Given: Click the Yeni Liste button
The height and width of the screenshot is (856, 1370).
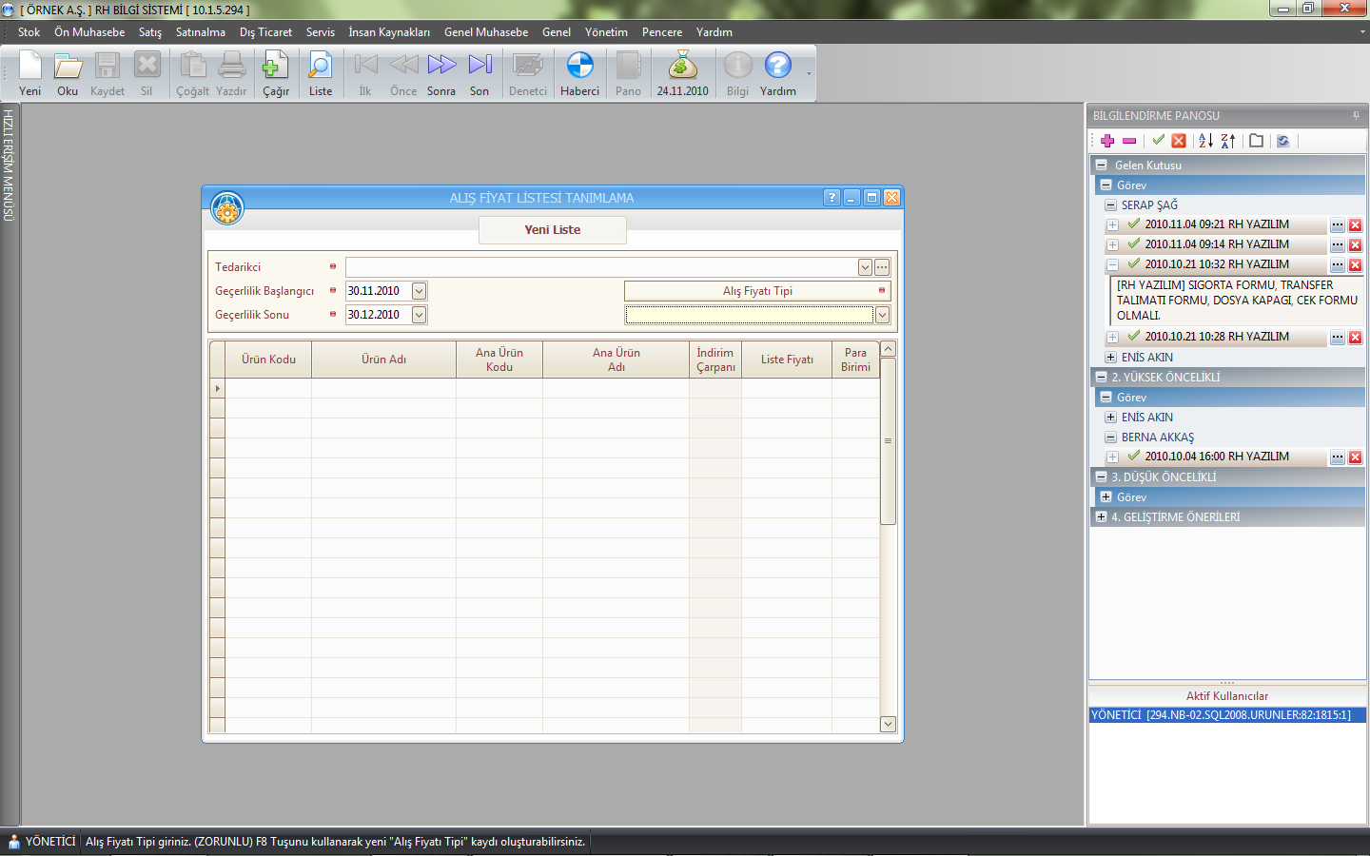Looking at the screenshot, I should [552, 230].
